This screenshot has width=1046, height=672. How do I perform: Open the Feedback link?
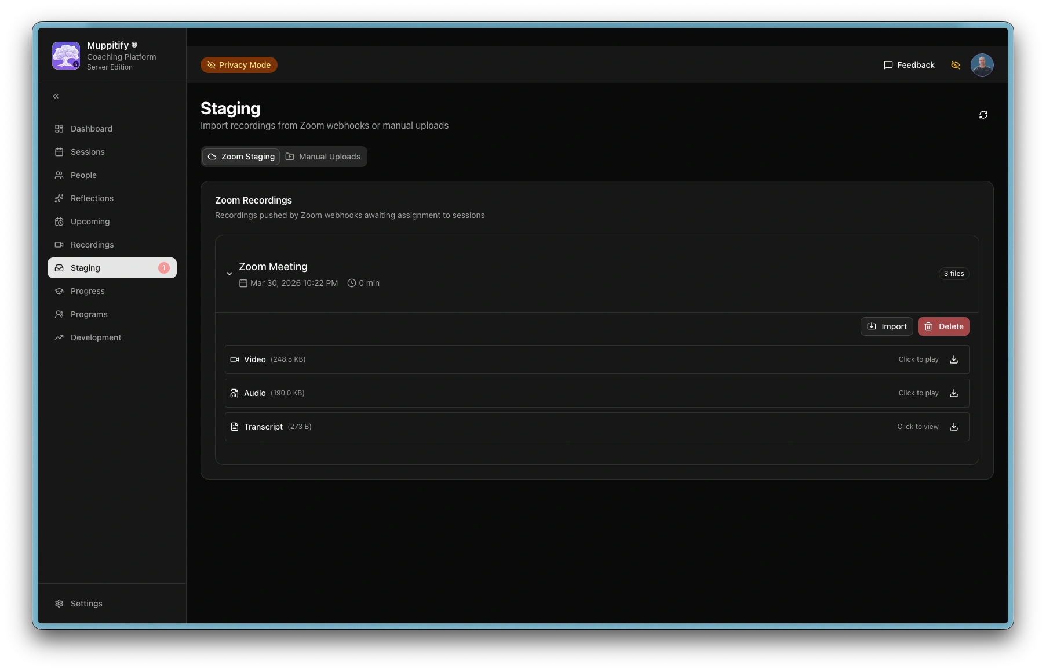click(x=909, y=65)
